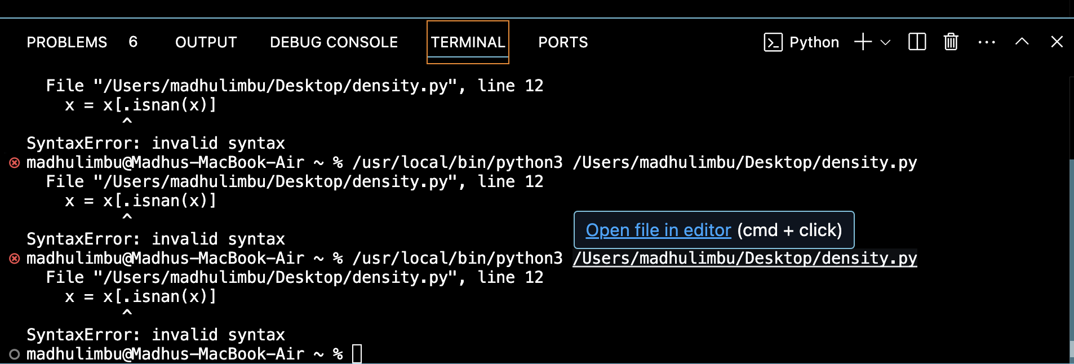Show the PORTS tab
Viewport: 1074px width, 364px height.
pos(562,42)
